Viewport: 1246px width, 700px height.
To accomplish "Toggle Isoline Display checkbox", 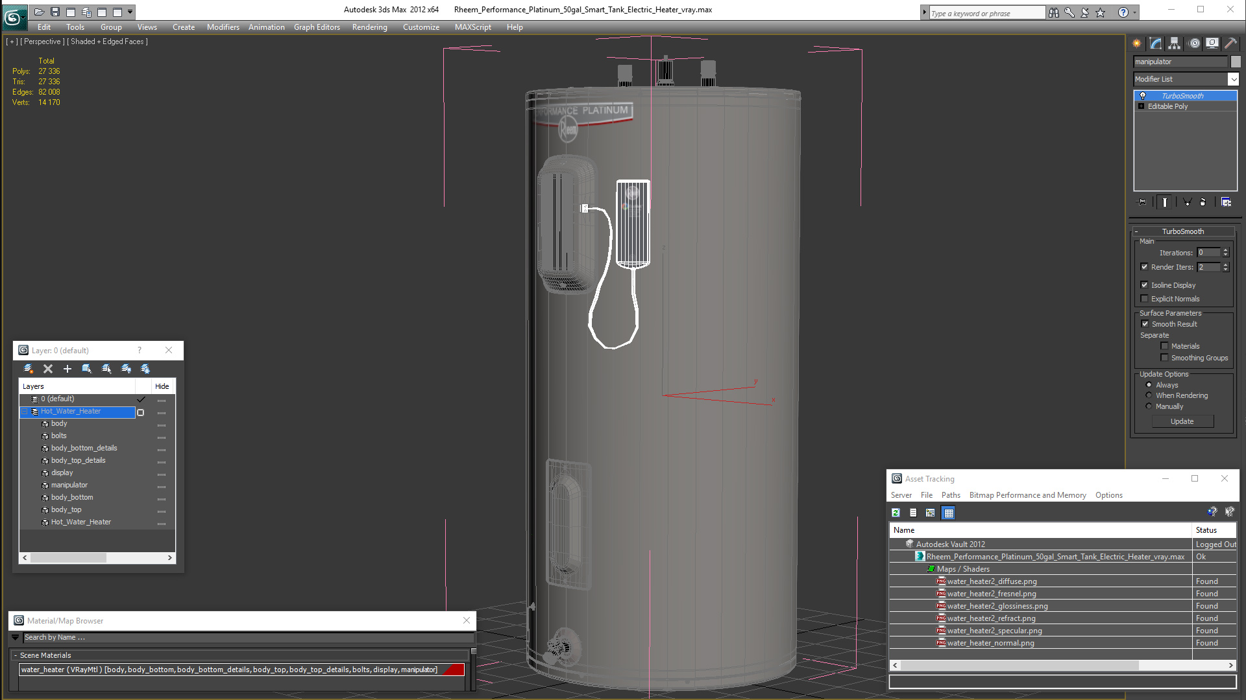I will 1145,285.
